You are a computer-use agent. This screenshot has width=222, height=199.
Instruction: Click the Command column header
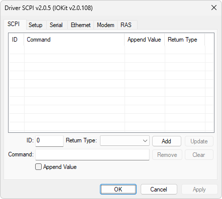pyautogui.click(x=74, y=40)
